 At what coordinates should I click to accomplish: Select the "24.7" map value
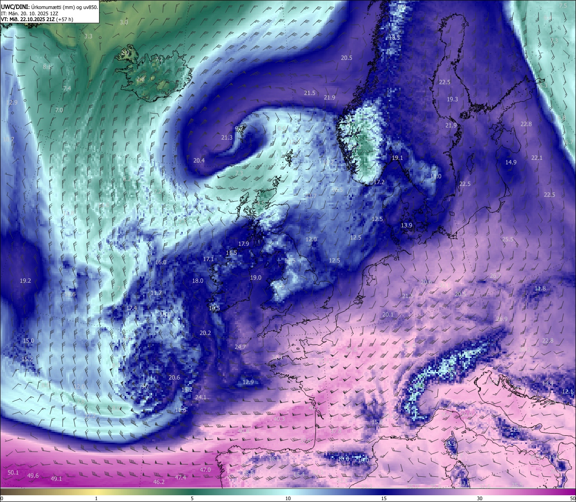point(240,347)
